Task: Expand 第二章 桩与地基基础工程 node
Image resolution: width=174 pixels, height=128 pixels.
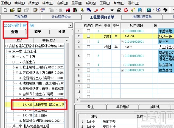Action: [10, 126]
